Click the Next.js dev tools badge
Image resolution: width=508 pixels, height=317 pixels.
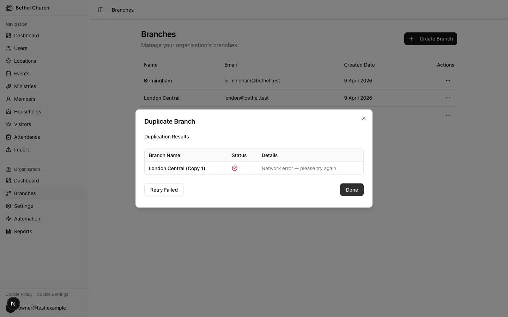point(13,304)
